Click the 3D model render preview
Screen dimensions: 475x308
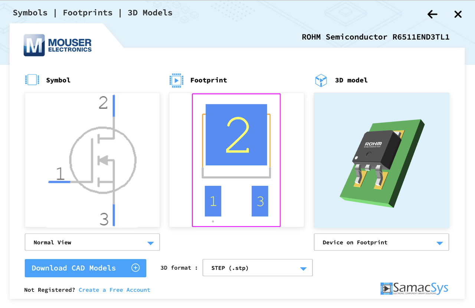(x=381, y=160)
